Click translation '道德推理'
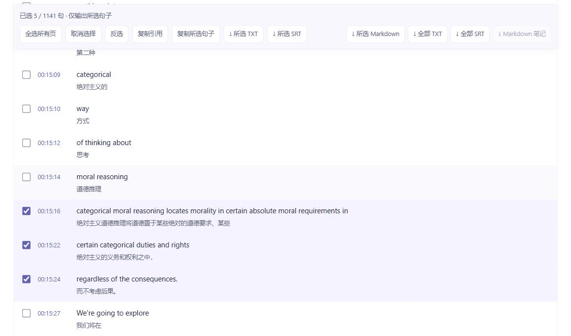This screenshot has width=571, height=336. tap(89, 189)
